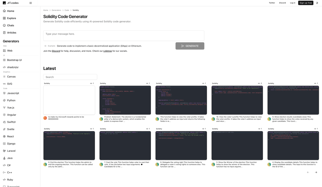Toggle the sidebar hamburger menu

click(x=31, y=3)
